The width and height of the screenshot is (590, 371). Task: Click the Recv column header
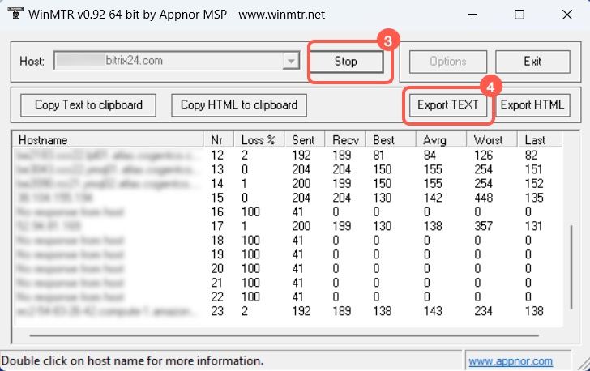pos(346,140)
